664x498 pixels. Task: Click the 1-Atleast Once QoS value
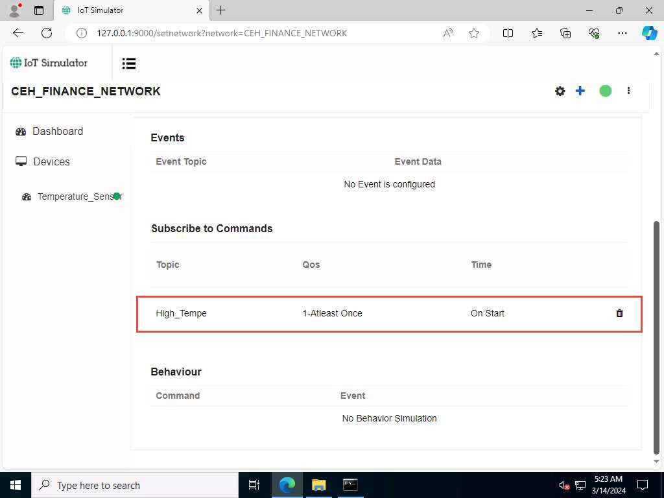(x=333, y=313)
